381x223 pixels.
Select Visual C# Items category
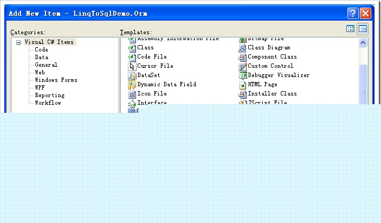(49, 42)
